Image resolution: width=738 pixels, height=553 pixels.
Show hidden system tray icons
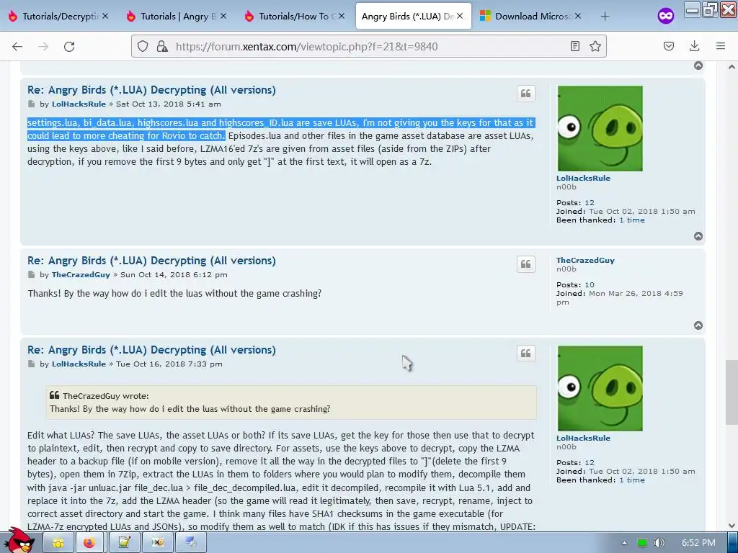click(624, 543)
